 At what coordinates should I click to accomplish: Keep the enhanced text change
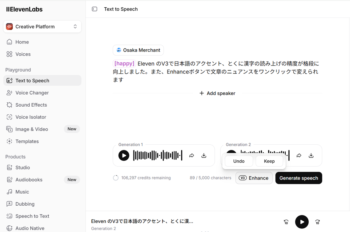269,161
